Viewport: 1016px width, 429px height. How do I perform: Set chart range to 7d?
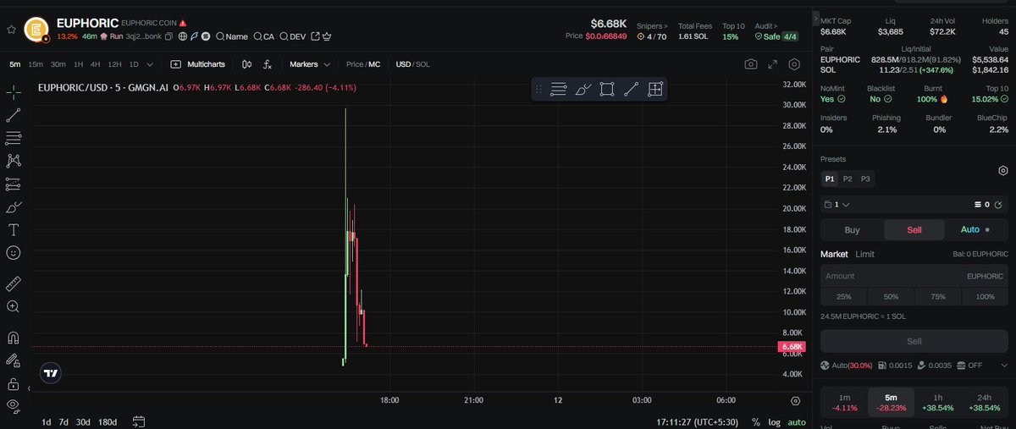63,421
